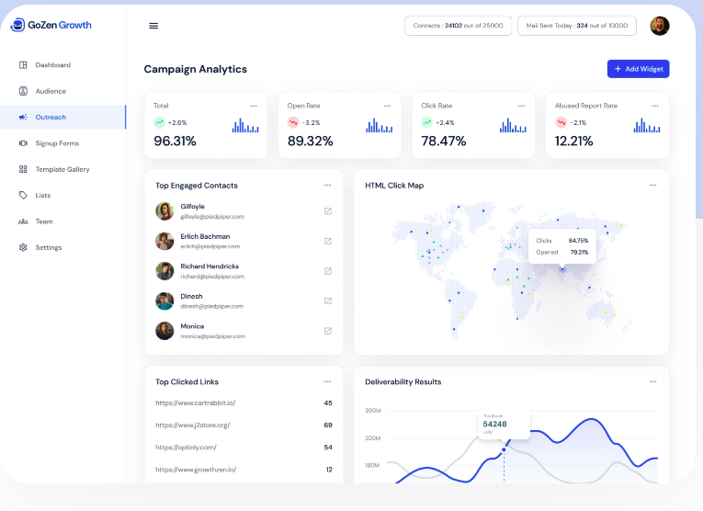The width and height of the screenshot is (703, 511).
Task: Open external link icon for Erlich Bachman
Action: pyautogui.click(x=328, y=241)
